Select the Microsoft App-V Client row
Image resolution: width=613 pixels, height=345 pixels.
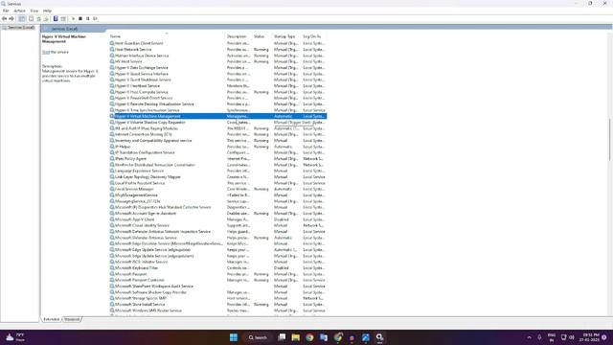[217, 219]
